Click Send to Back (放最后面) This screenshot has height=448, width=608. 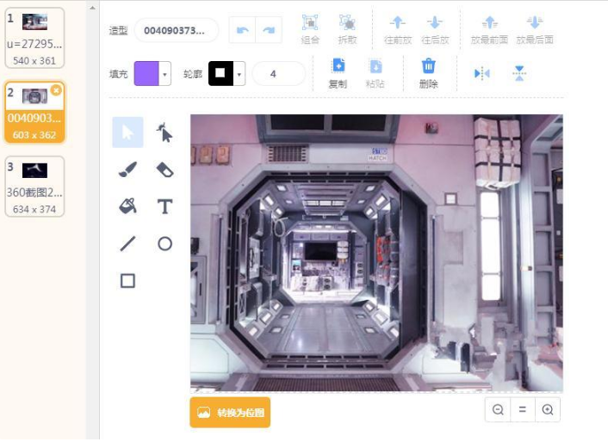535,29
